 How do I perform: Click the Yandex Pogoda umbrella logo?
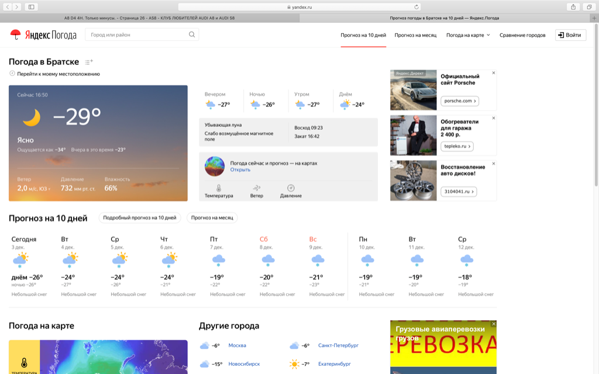(16, 35)
